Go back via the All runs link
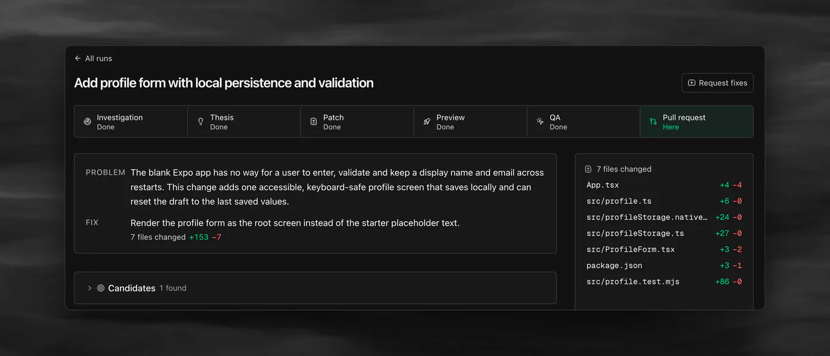Viewport: 830px width, 356px height. (93, 58)
